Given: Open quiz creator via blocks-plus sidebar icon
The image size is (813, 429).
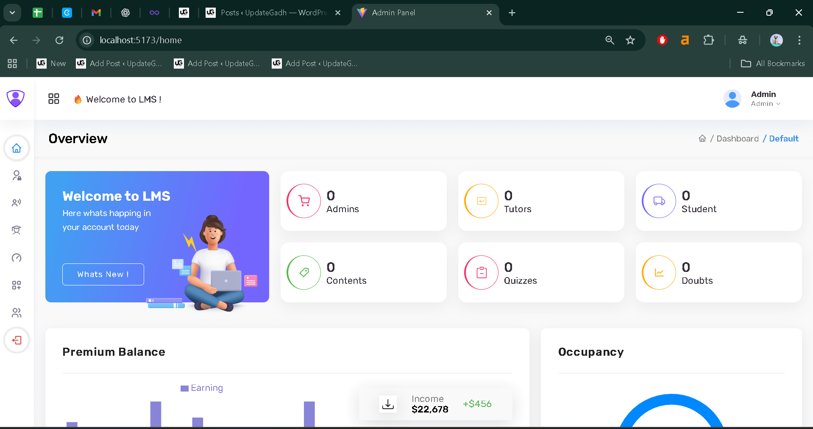Looking at the screenshot, I should 17,285.
